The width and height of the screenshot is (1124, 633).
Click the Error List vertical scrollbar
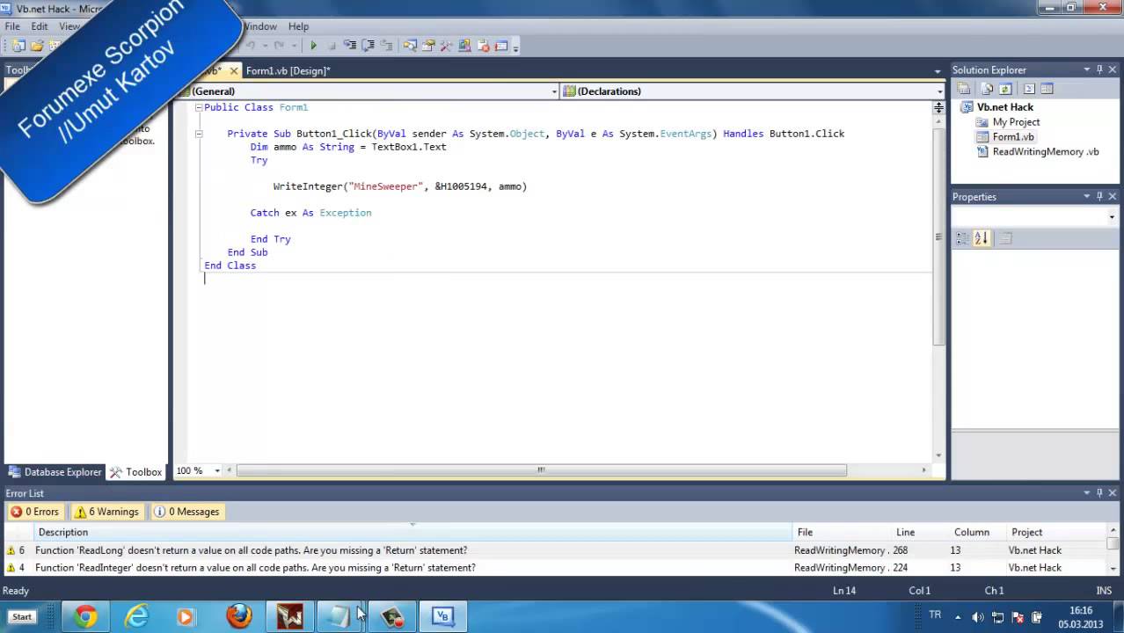[x=1113, y=549]
